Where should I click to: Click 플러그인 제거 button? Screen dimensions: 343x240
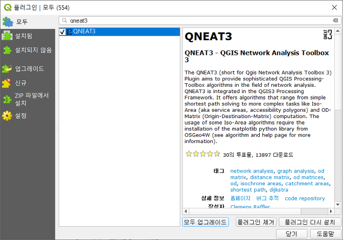tap(256, 222)
